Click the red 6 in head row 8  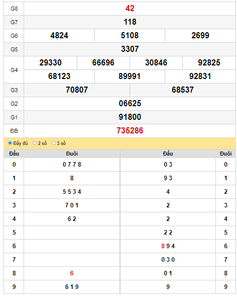[72, 273]
